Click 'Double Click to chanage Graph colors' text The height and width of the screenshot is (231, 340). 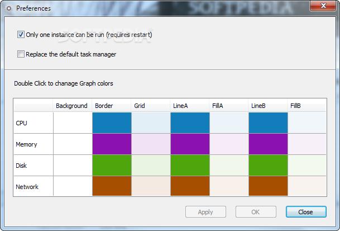(x=64, y=83)
